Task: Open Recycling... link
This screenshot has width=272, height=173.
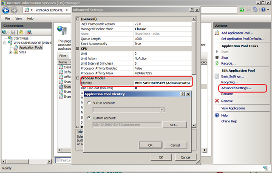Action: (229, 82)
